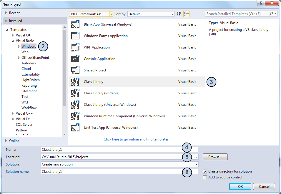Select the Shared Project template name
This screenshot has width=281, height=194.
[95, 70]
